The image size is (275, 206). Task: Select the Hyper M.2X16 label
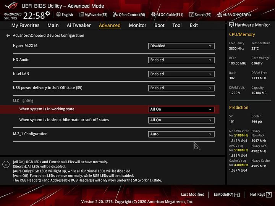[x=25, y=46]
